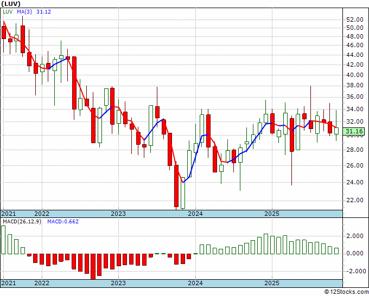
Task: Click the 40.00 price axis label
Action: 355,75
